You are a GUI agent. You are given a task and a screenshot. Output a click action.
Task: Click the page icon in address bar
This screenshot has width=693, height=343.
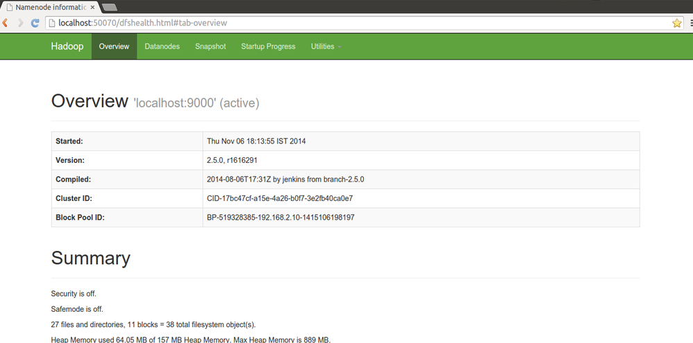[x=51, y=23]
